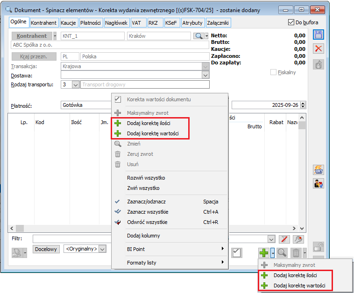The image size is (354, 293).
Task: Click the magnifier icon next to Kraków
Action: 199,36
